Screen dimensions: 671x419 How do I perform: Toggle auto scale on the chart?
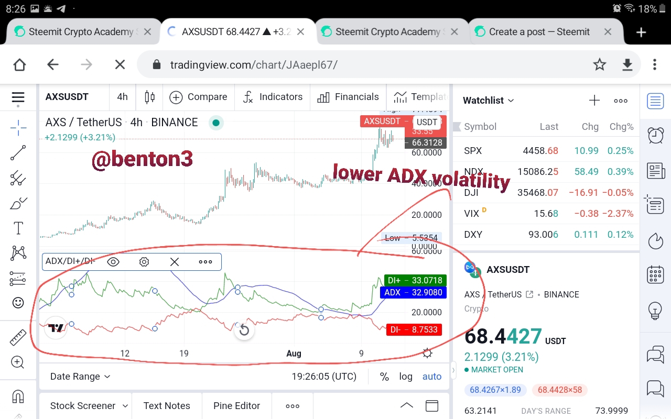pos(432,376)
